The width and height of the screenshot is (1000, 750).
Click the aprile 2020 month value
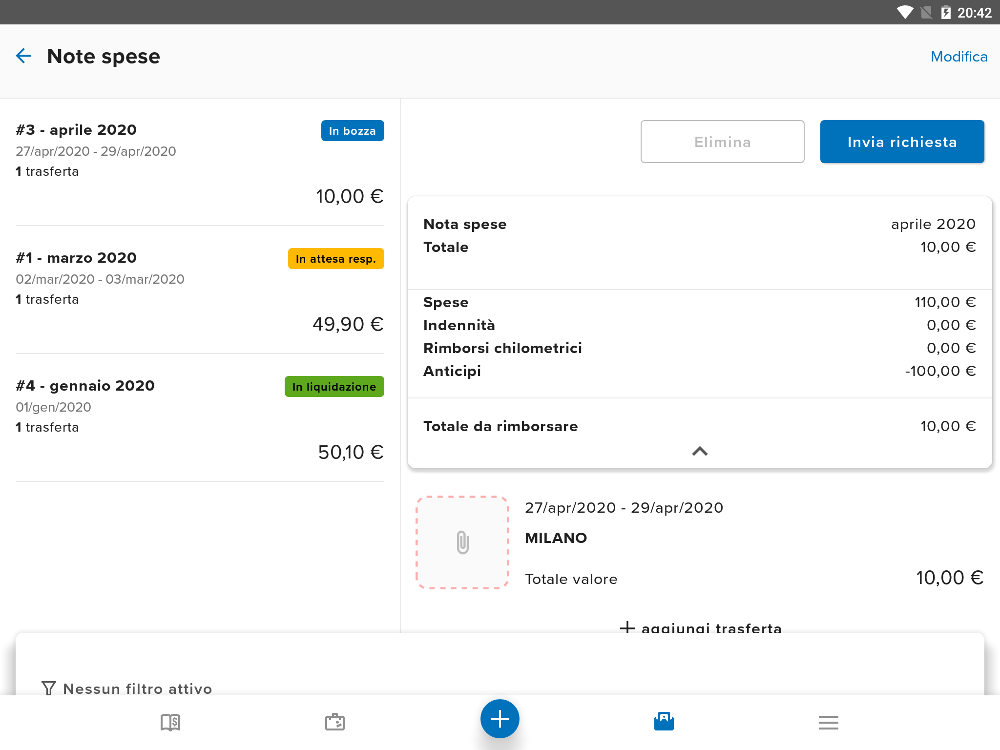[x=933, y=224]
